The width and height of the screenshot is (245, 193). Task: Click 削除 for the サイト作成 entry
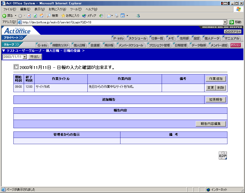point(221,88)
